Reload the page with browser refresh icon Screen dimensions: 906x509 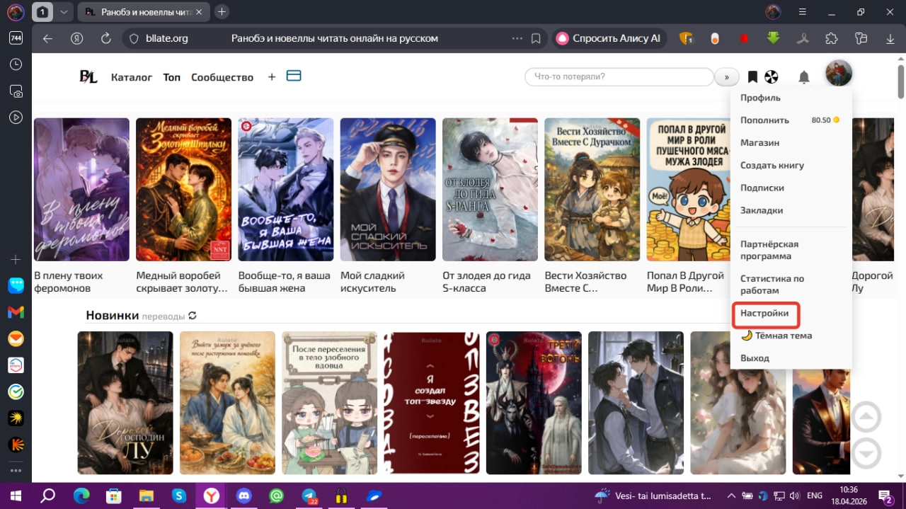pos(106,38)
